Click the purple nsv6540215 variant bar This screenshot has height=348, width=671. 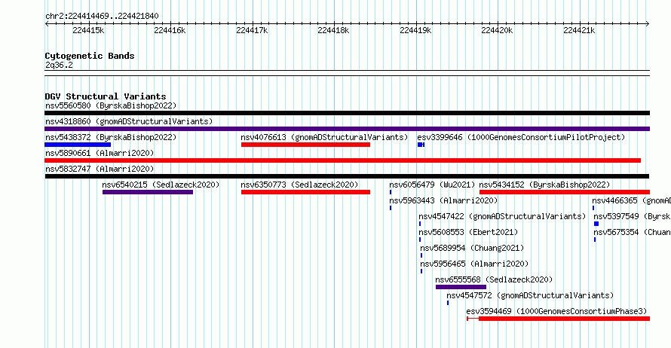pos(148,192)
